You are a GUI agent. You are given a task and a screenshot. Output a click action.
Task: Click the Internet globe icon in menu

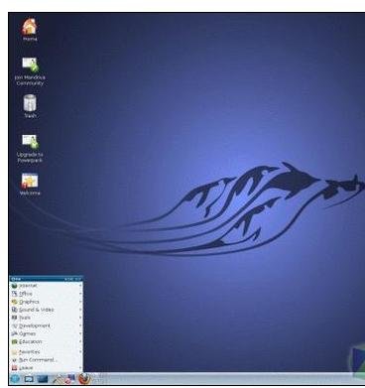coord(14,286)
